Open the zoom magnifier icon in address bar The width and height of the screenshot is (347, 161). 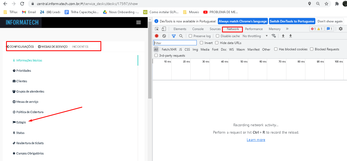[x=318, y=4]
